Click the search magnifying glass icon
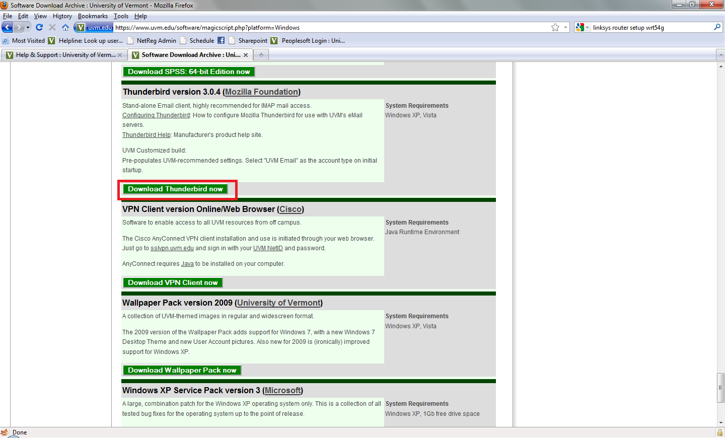Viewport: 725px width, 438px height. coord(717,27)
